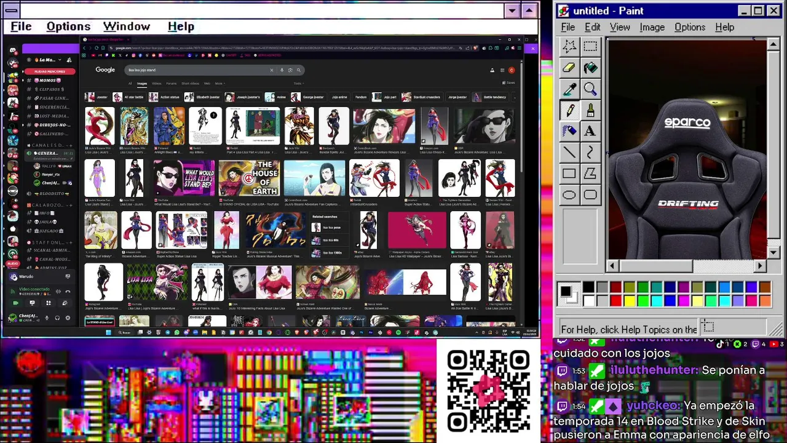Viewport: 787px width, 443px height.
Task: Open the MOMOS channel in Discord
Action: pos(48,81)
